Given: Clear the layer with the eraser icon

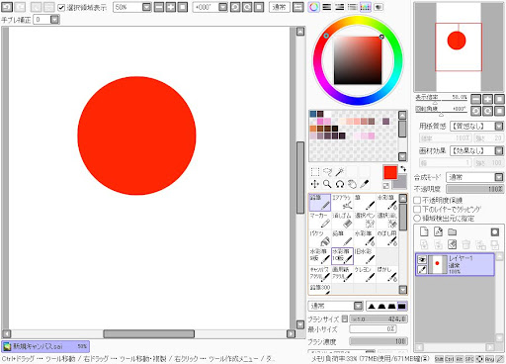Looking at the screenshot, I should (x=452, y=244).
